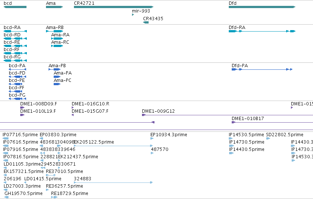Select Ama-PA protein label
The image size is (313, 199).
tap(63, 73)
